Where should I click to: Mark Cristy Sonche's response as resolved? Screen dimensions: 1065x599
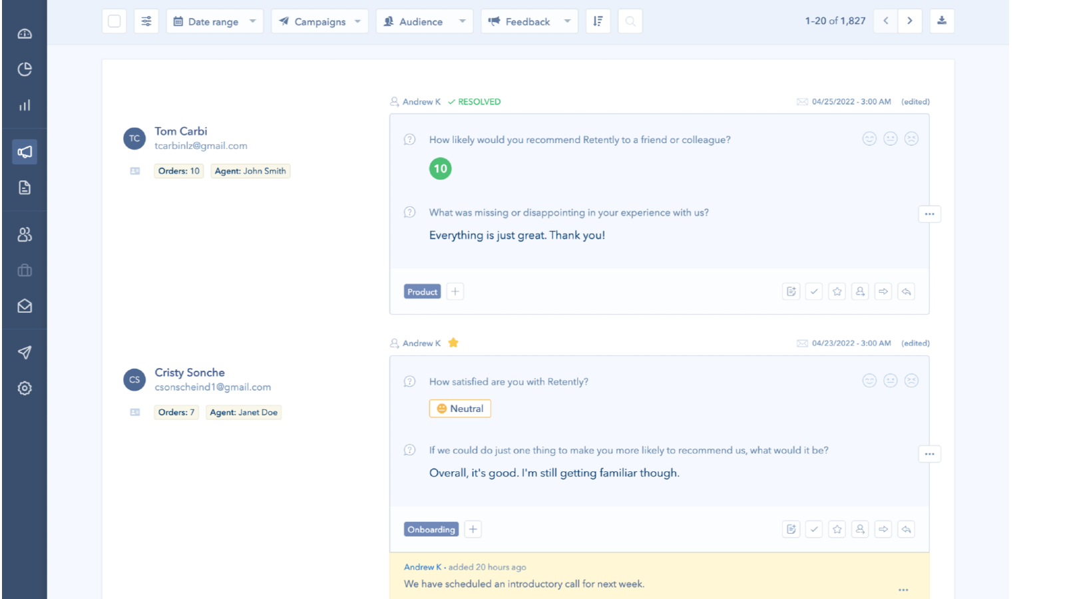(x=814, y=529)
